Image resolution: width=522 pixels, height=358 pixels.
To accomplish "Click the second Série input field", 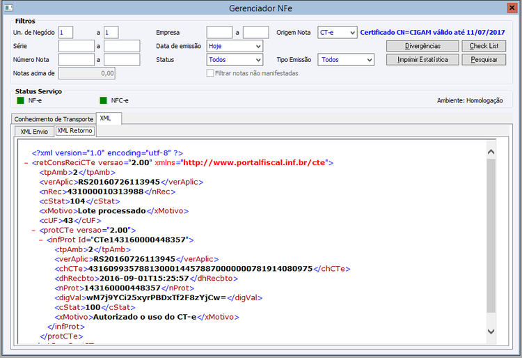I will pos(122,46).
